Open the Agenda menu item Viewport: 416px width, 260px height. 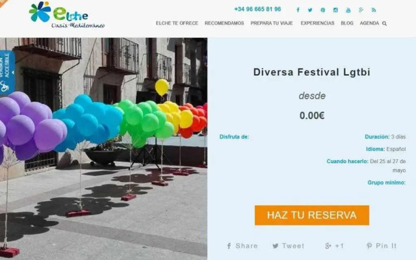pyautogui.click(x=369, y=23)
